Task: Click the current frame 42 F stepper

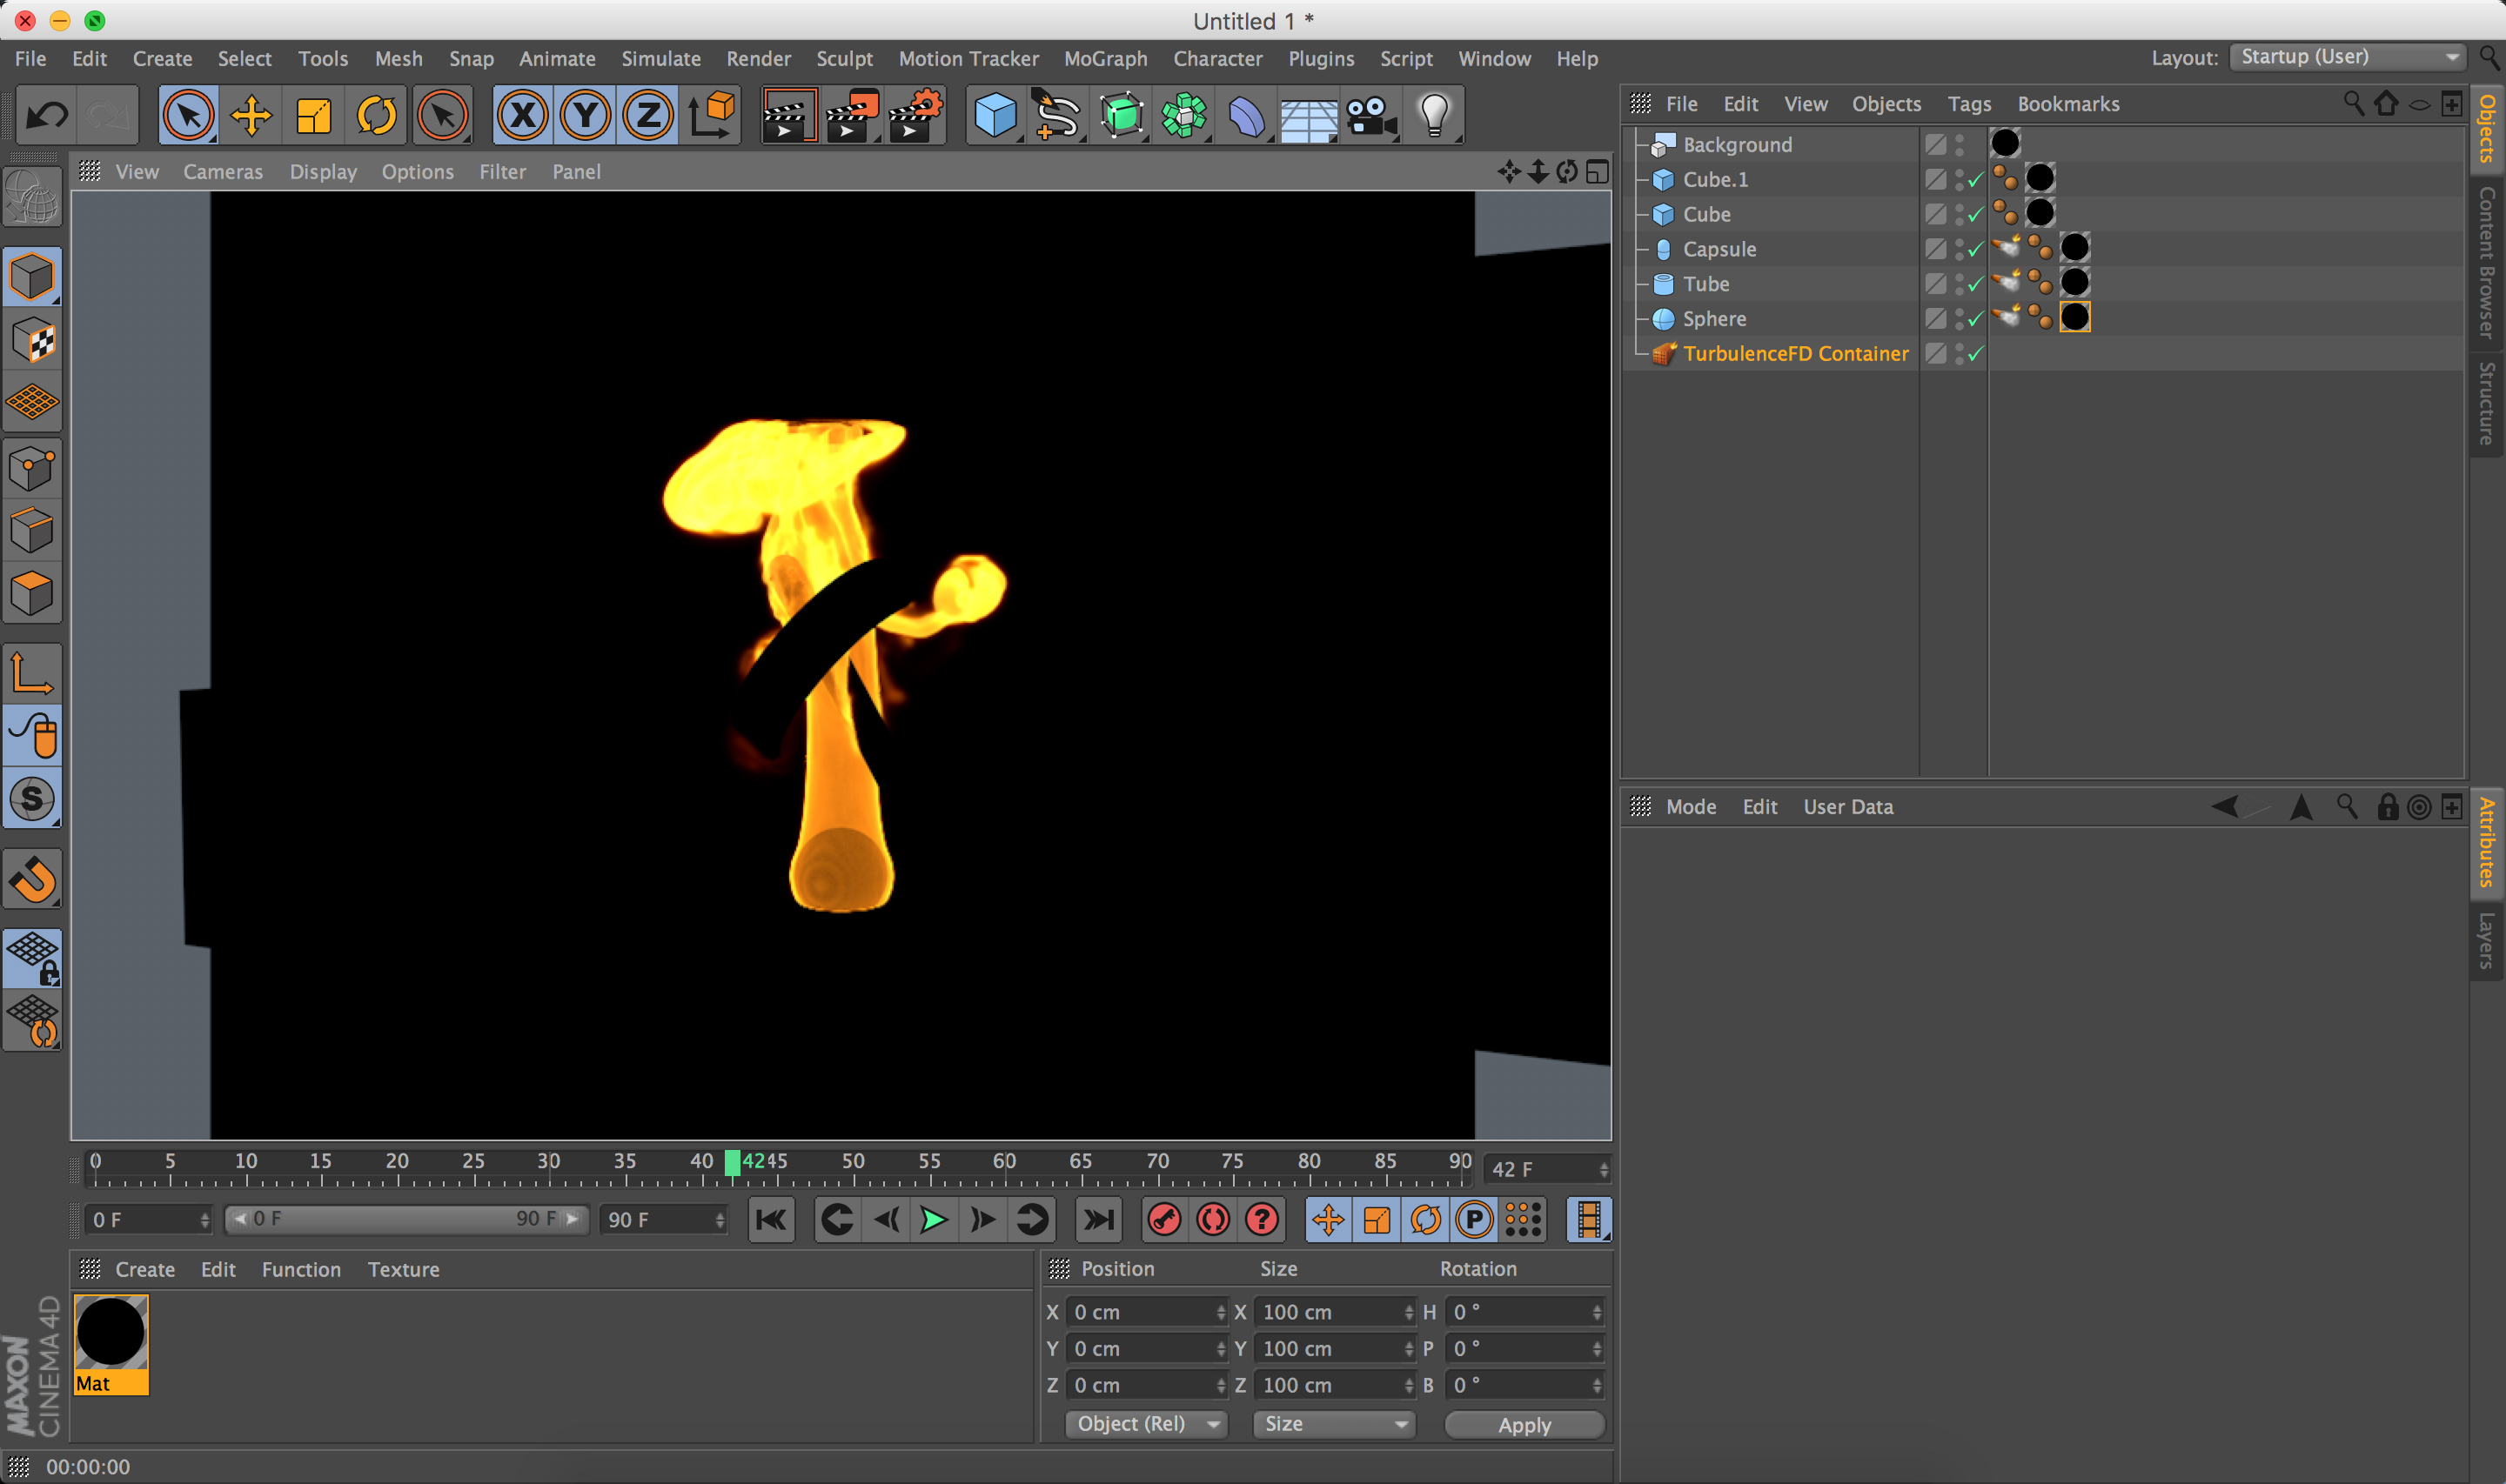Action: click(1603, 1169)
